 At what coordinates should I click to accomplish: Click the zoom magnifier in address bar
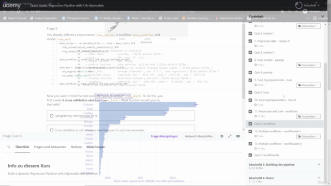click(290, 11)
